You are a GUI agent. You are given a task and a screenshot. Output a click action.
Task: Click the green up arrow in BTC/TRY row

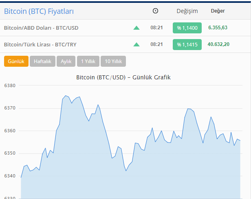point(137,44)
